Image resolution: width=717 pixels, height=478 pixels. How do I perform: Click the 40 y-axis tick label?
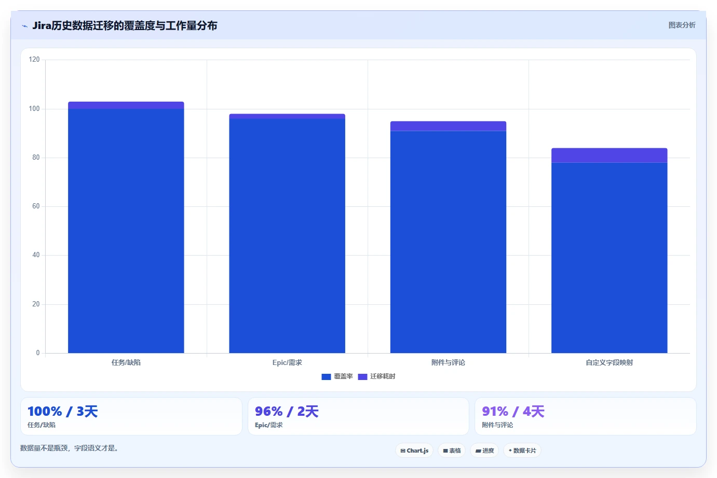pos(36,255)
